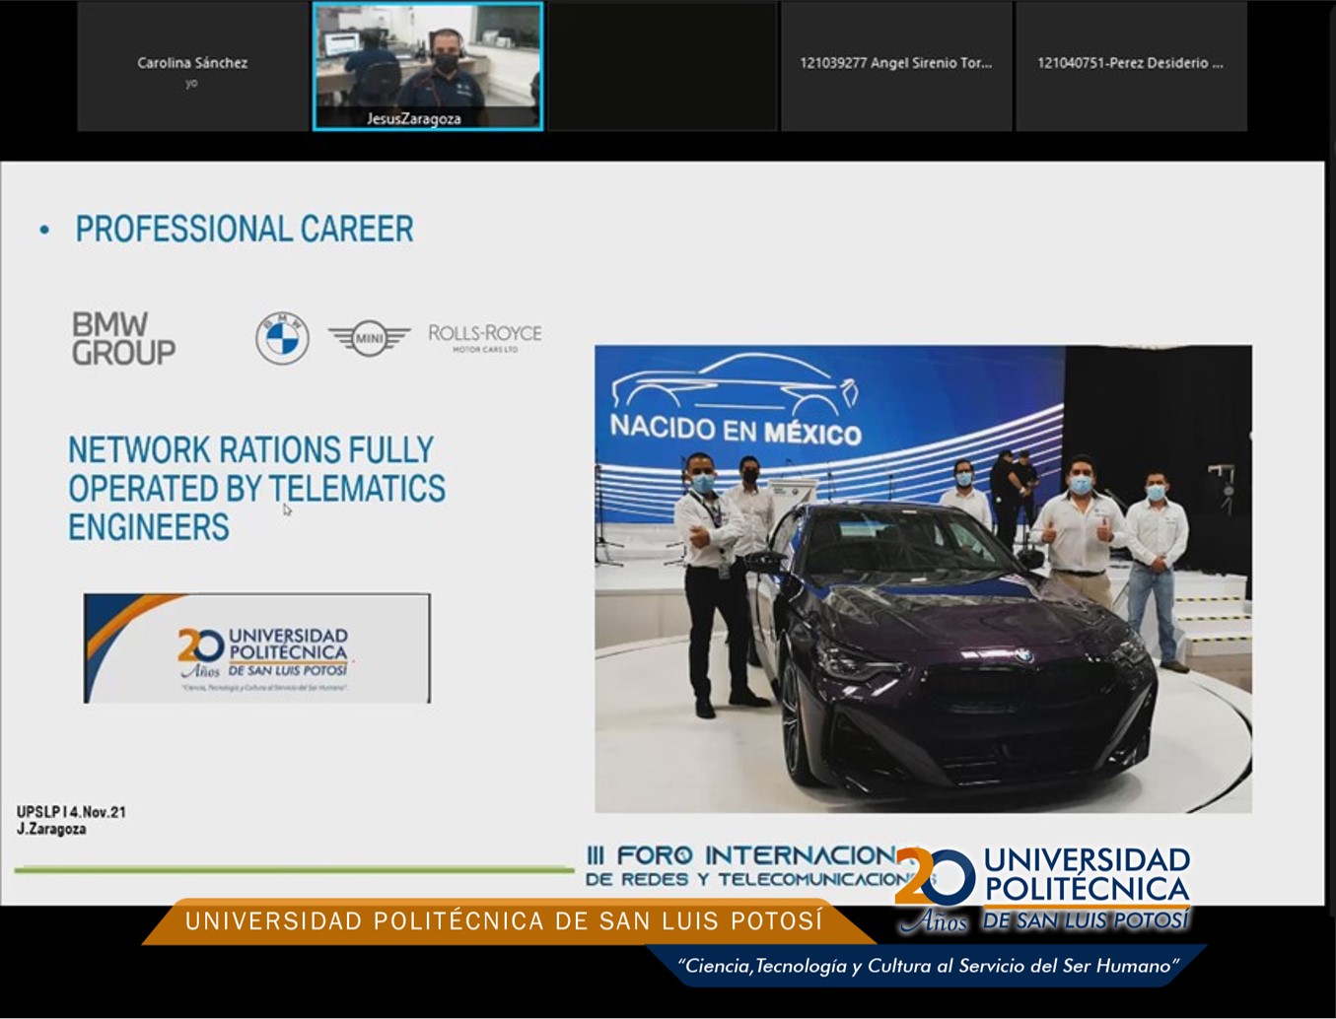Select JesusZaragoza's video tile
Viewport: 1336px width, 1019px height.
(x=427, y=66)
